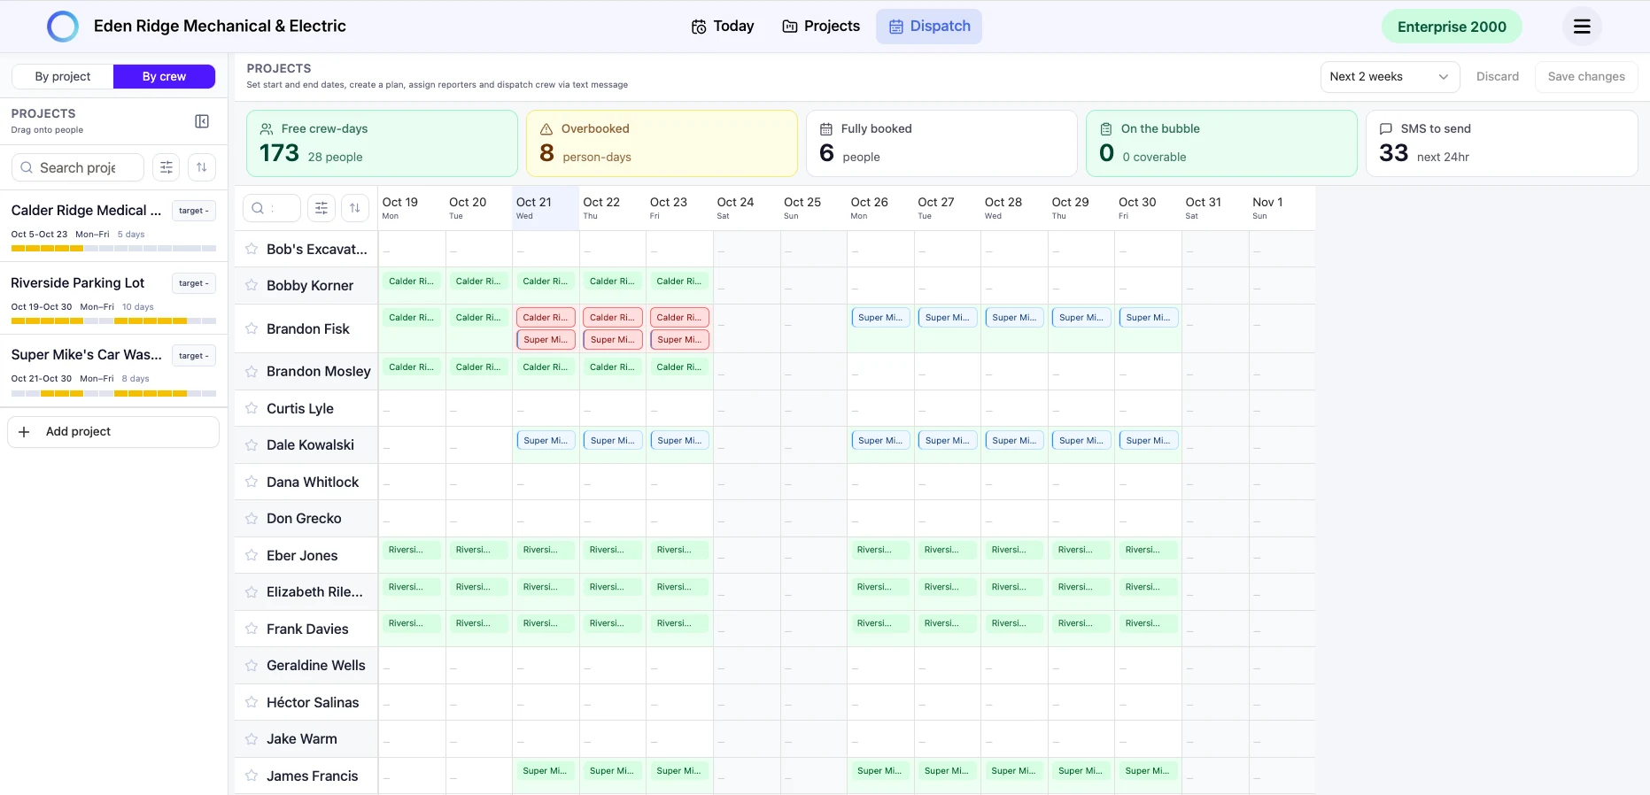Save changes to the schedule
The image size is (1650, 795).
pyautogui.click(x=1586, y=77)
